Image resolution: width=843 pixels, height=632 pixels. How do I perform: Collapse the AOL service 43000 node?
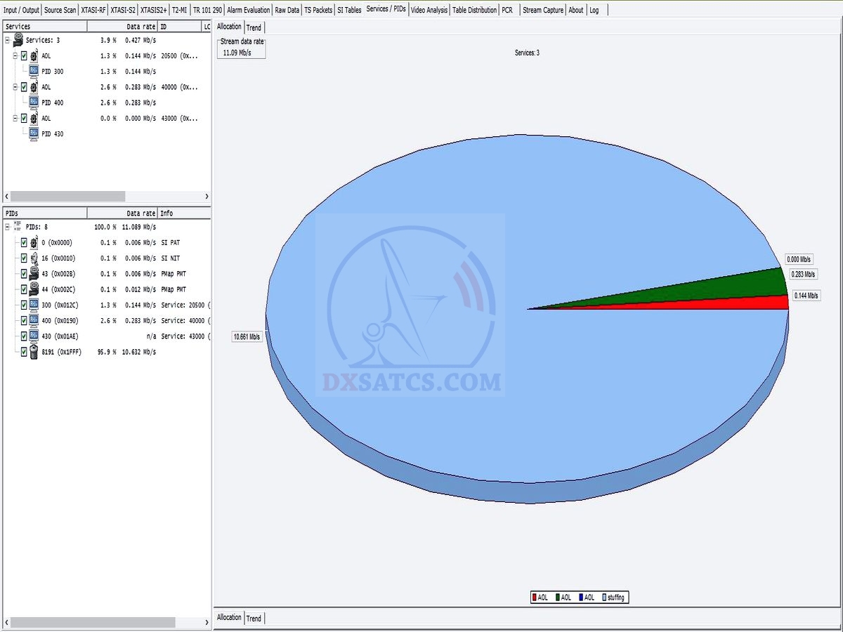click(x=15, y=118)
